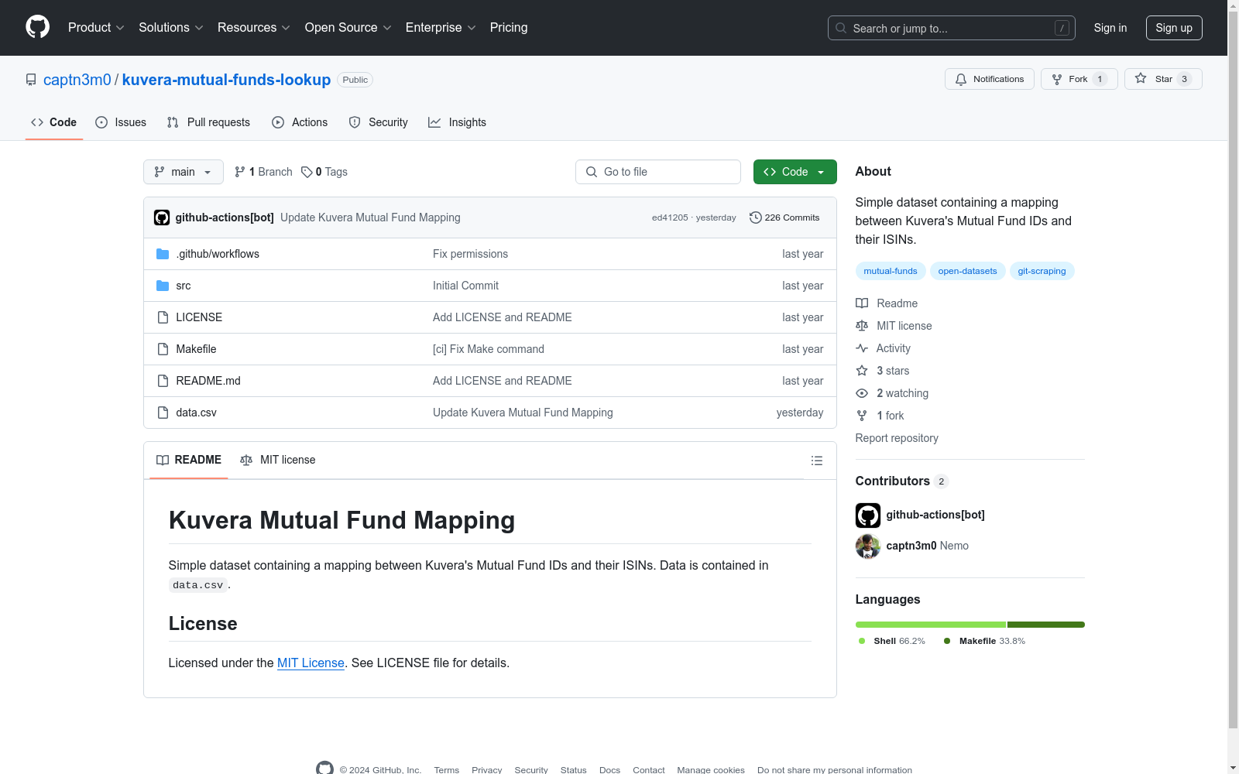1239x774 pixels.
Task: Open the commit ed41205 hash link
Action: pyautogui.click(x=670, y=217)
